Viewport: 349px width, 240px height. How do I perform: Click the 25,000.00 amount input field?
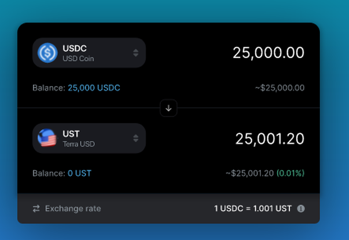(268, 53)
